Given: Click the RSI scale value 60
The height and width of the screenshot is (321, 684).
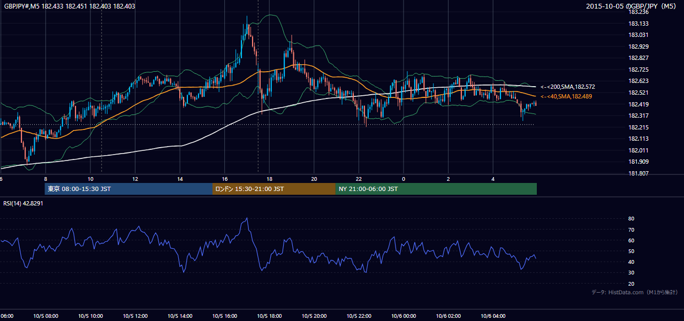Looking at the screenshot, I should click(x=632, y=240).
